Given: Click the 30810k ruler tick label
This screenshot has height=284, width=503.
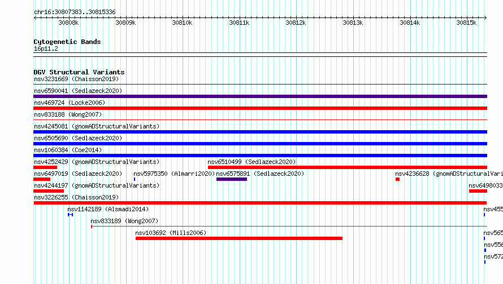Looking at the screenshot, I should click(182, 23).
